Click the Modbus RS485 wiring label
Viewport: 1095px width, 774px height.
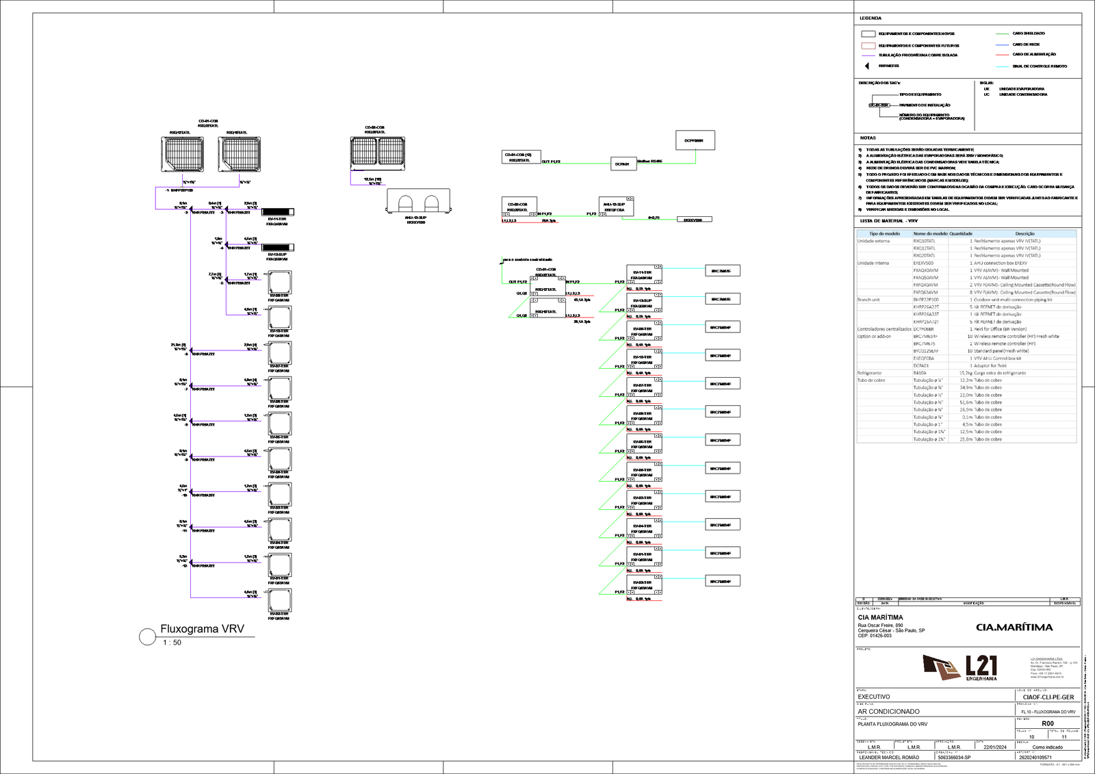pos(649,162)
